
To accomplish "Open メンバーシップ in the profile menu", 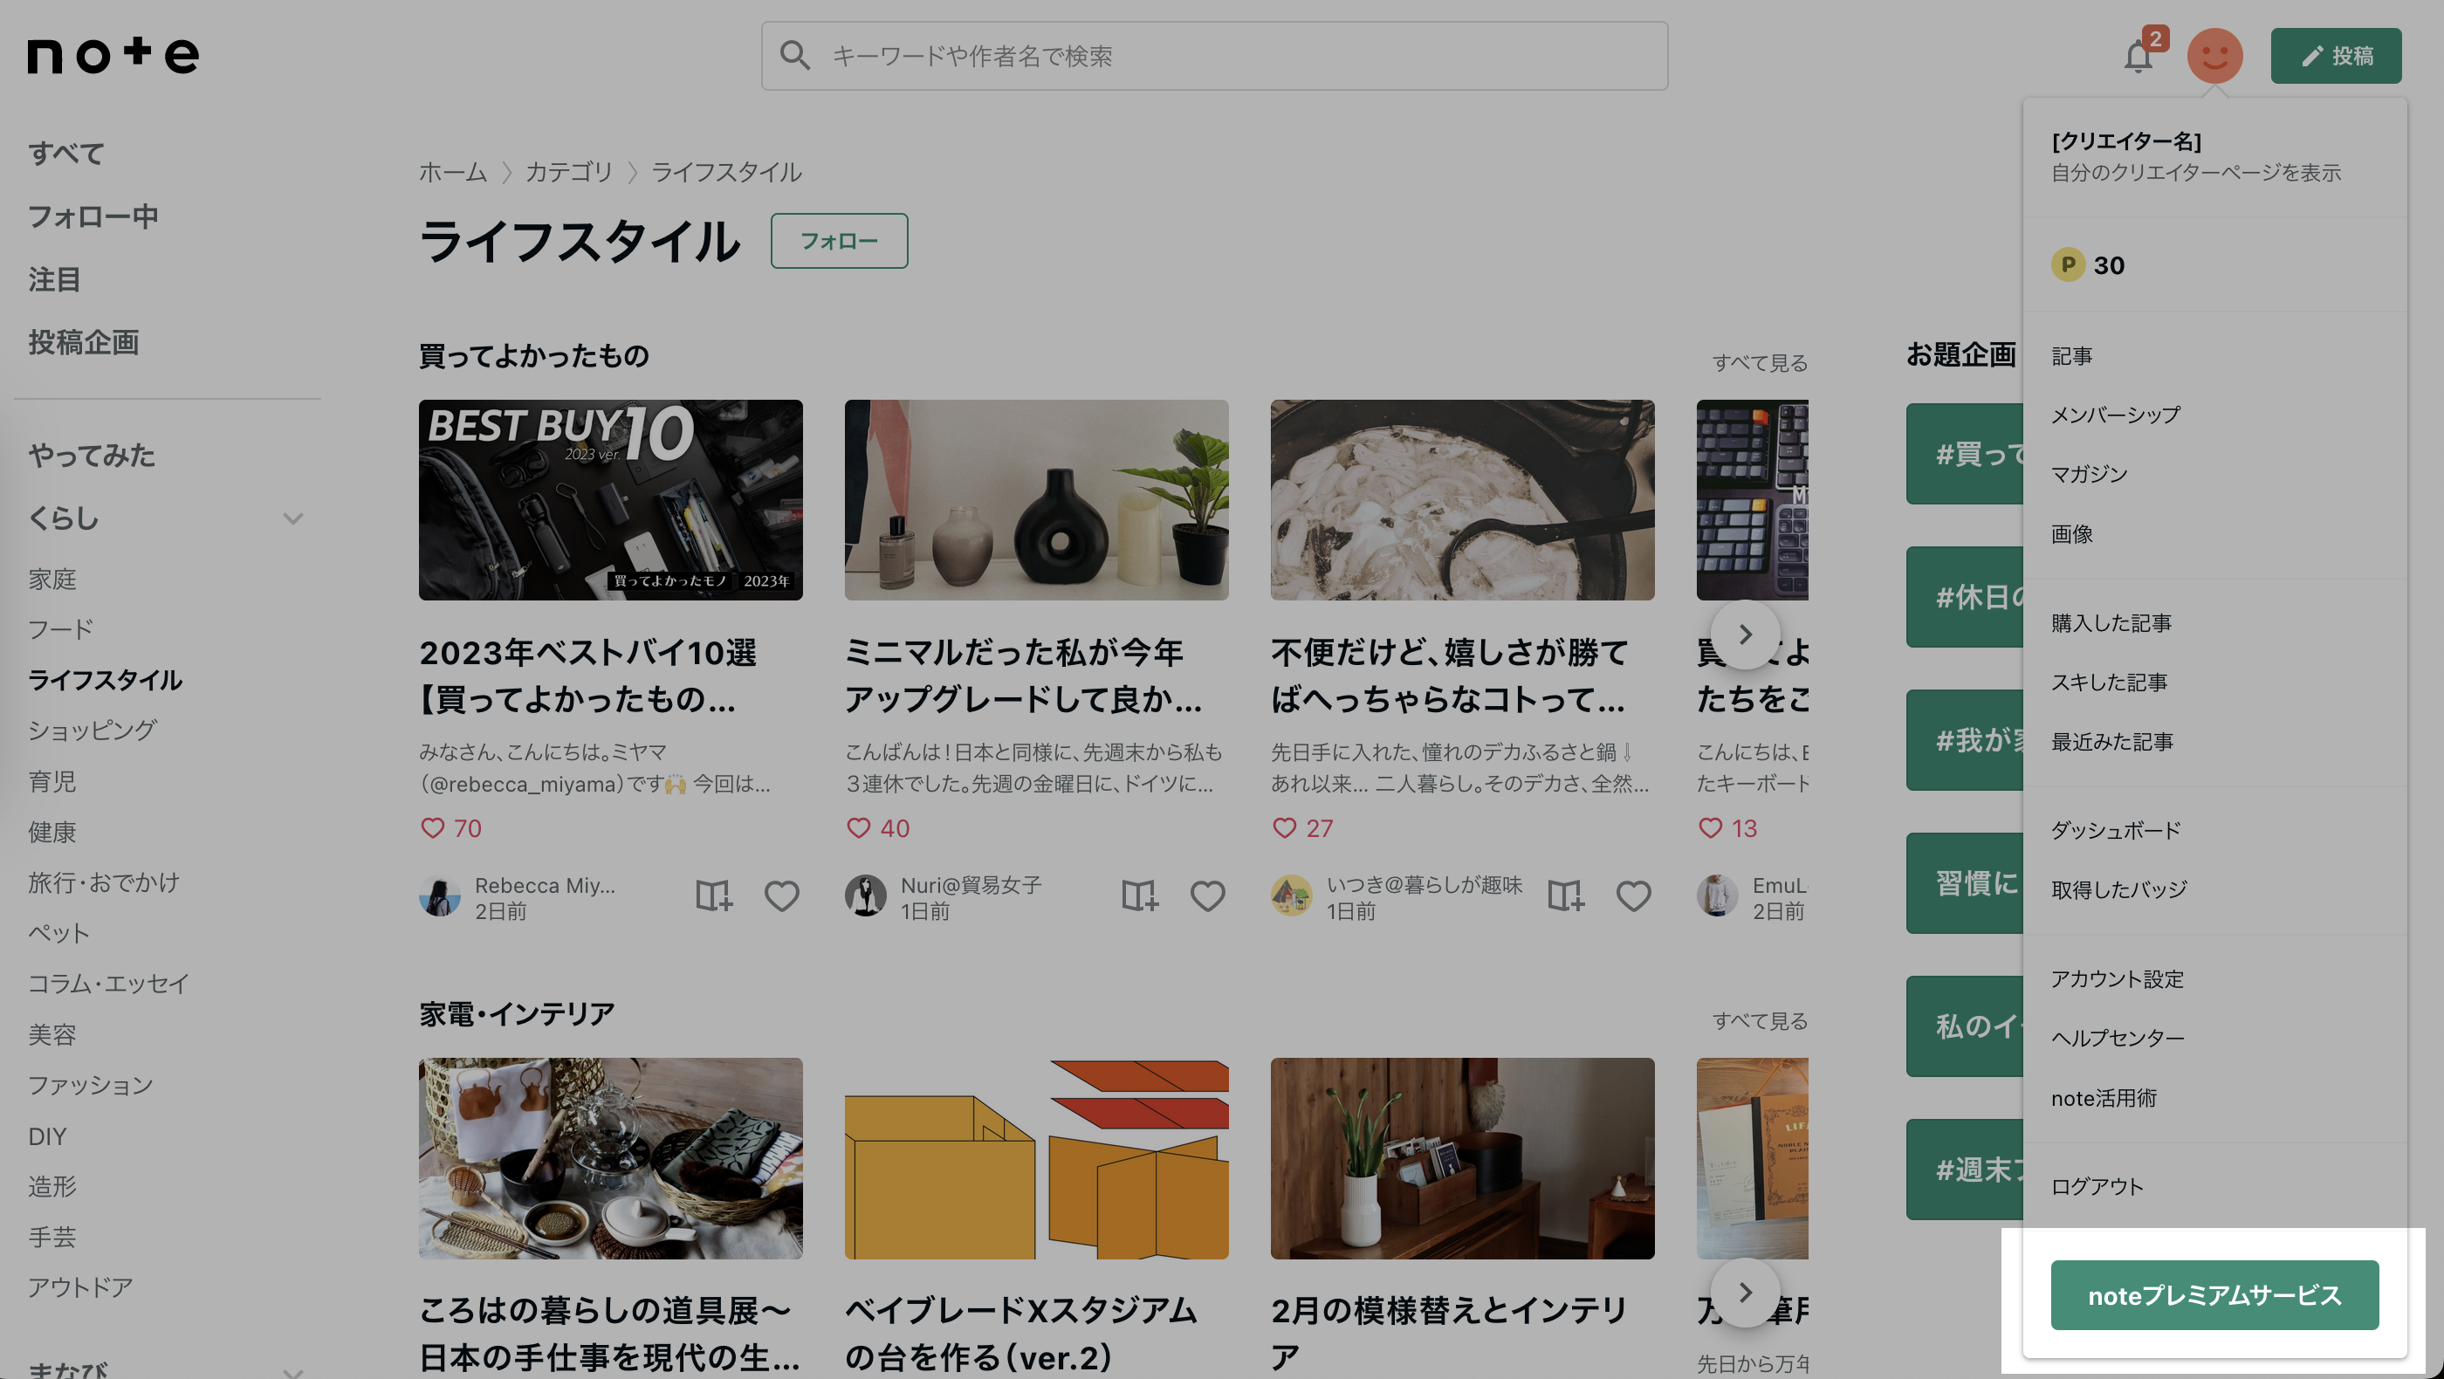I will click(2116, 415).
